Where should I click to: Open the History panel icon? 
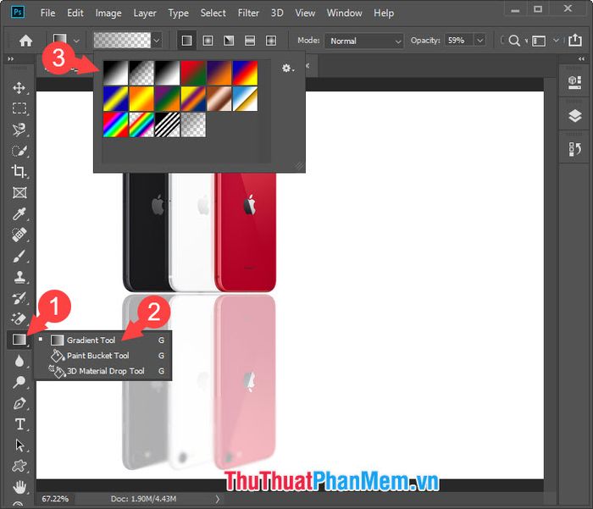point(574,149)
